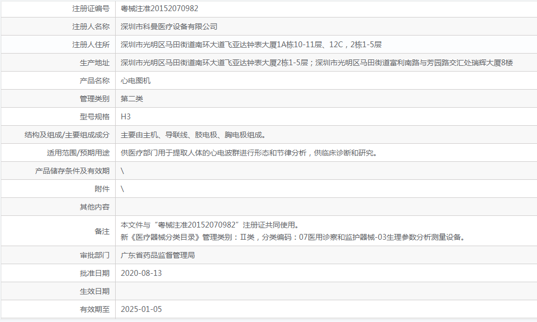Click the 适用范围/预期用途 label
Screen dimensions: 537x322
[78, 153]
